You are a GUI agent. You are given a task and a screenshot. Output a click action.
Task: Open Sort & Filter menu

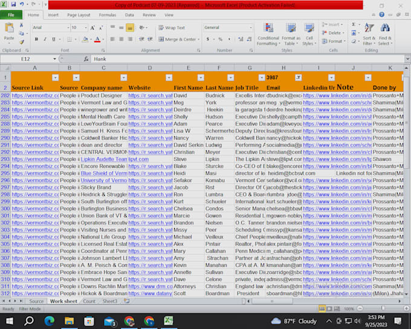tap(369, 34)
